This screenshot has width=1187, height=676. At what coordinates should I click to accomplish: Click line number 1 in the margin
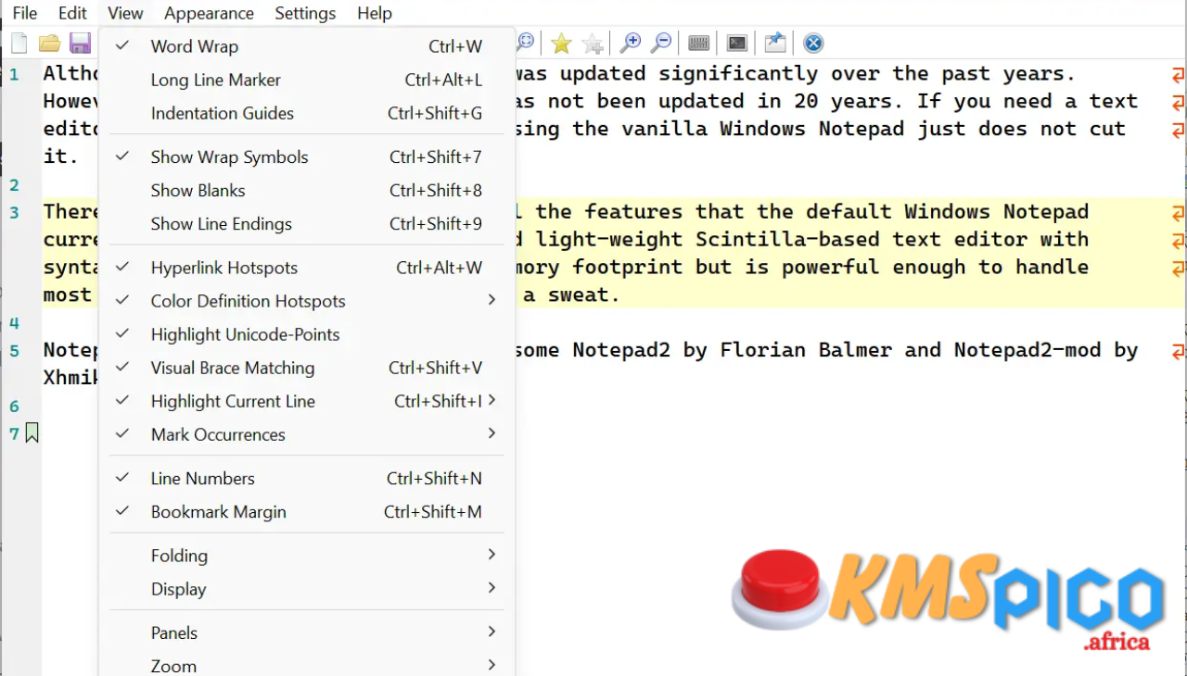14,74
